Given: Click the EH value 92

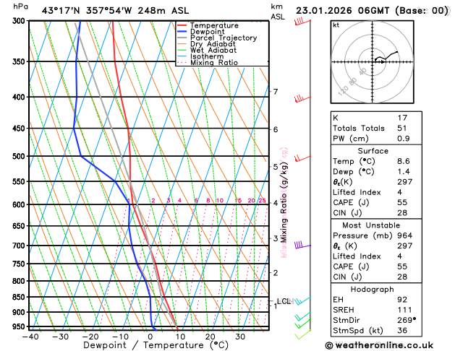Looking at the screenshot, I should (x=402, y=300).
